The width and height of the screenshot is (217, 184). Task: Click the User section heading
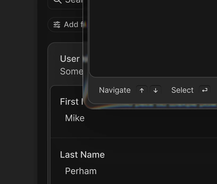click(70, 59)
